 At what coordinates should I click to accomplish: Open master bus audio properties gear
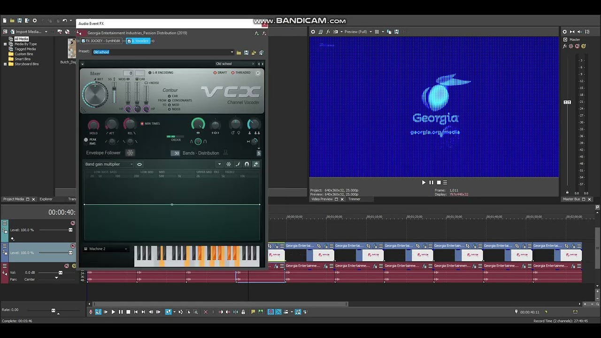(x=565, y=32)
